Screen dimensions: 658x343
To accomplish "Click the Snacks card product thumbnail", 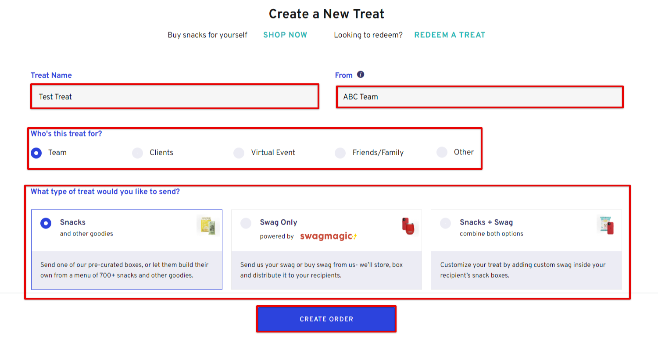I will tap(208, 226).
